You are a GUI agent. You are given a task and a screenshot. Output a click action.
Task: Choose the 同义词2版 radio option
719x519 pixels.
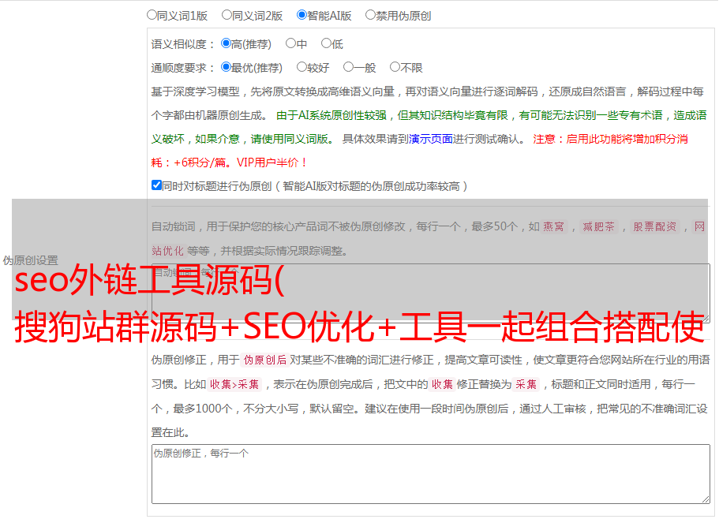tap(227, 15)
